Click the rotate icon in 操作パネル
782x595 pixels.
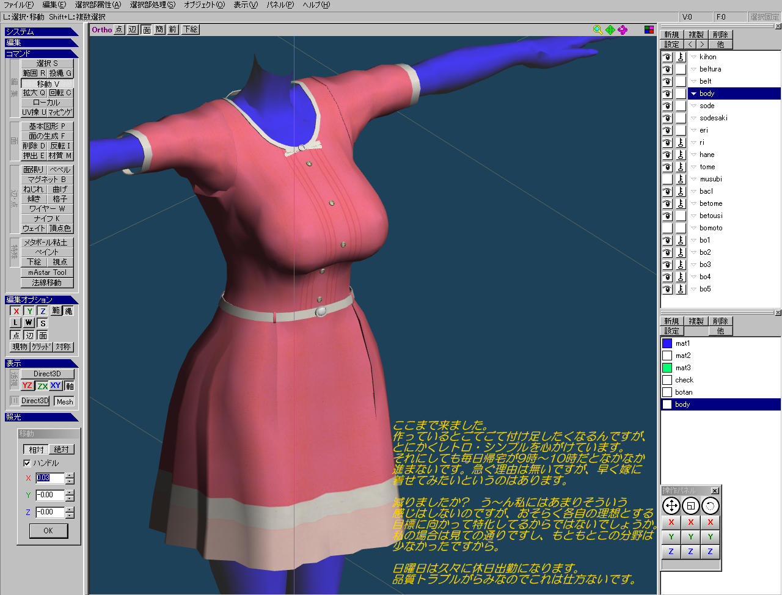[x=710, y=506]
